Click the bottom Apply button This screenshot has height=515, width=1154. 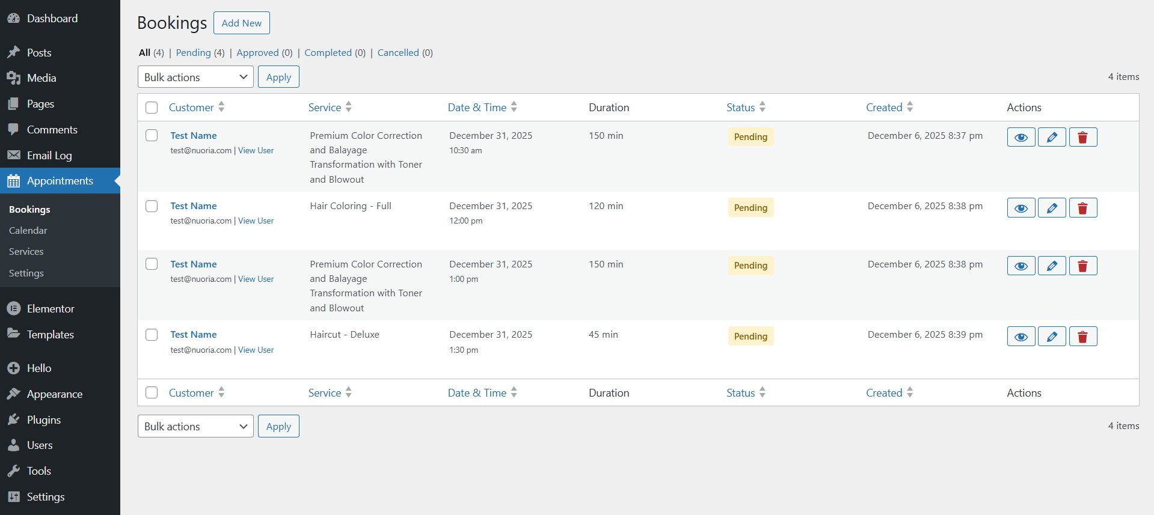pyautogui.click(x=278, y=426)
